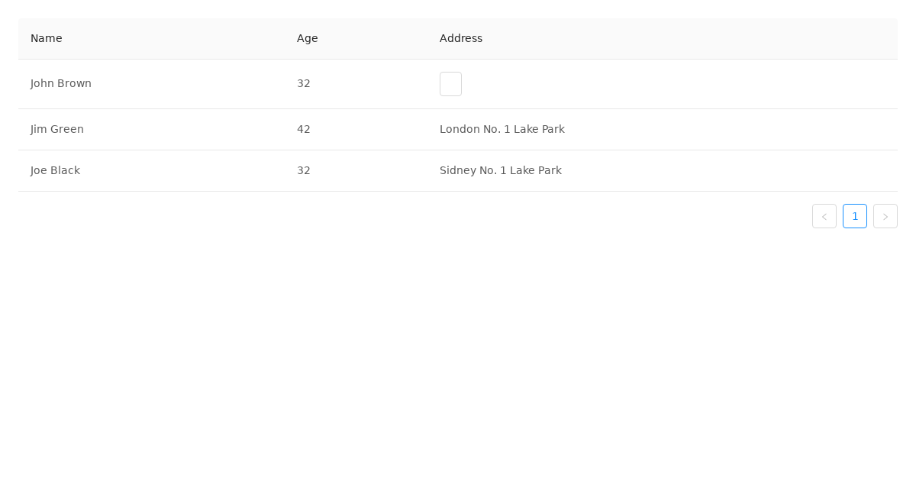Click blank cell space right of Sidney address
This screenshot has width=916, height=481.
coord(725,170)
